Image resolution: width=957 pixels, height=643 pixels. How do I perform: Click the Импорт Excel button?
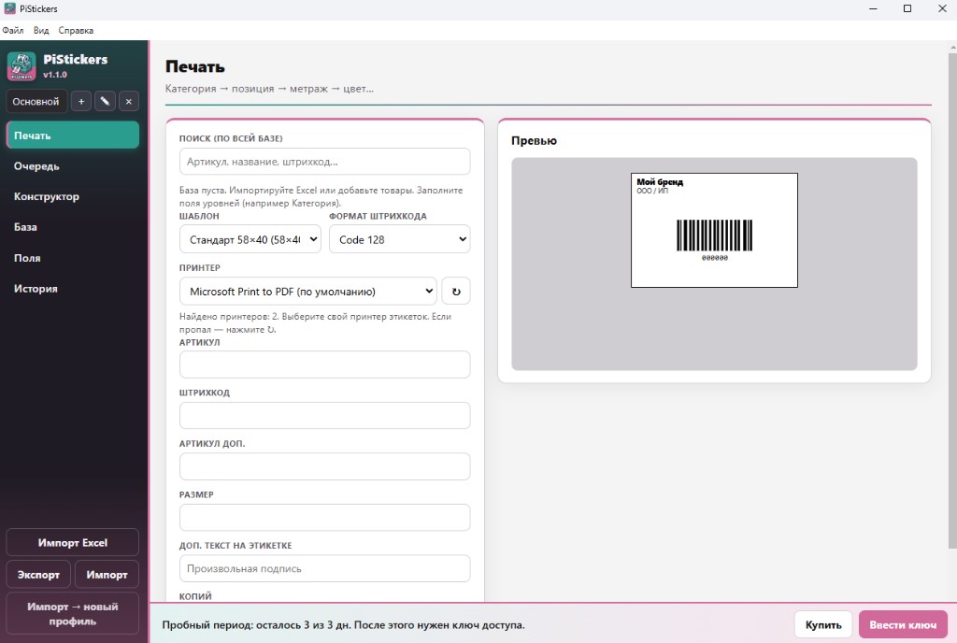(73, 542)
